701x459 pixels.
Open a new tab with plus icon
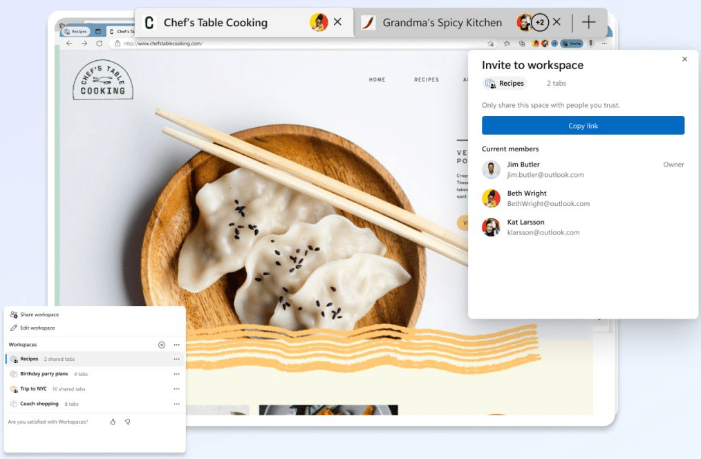[x=589, y=22]
